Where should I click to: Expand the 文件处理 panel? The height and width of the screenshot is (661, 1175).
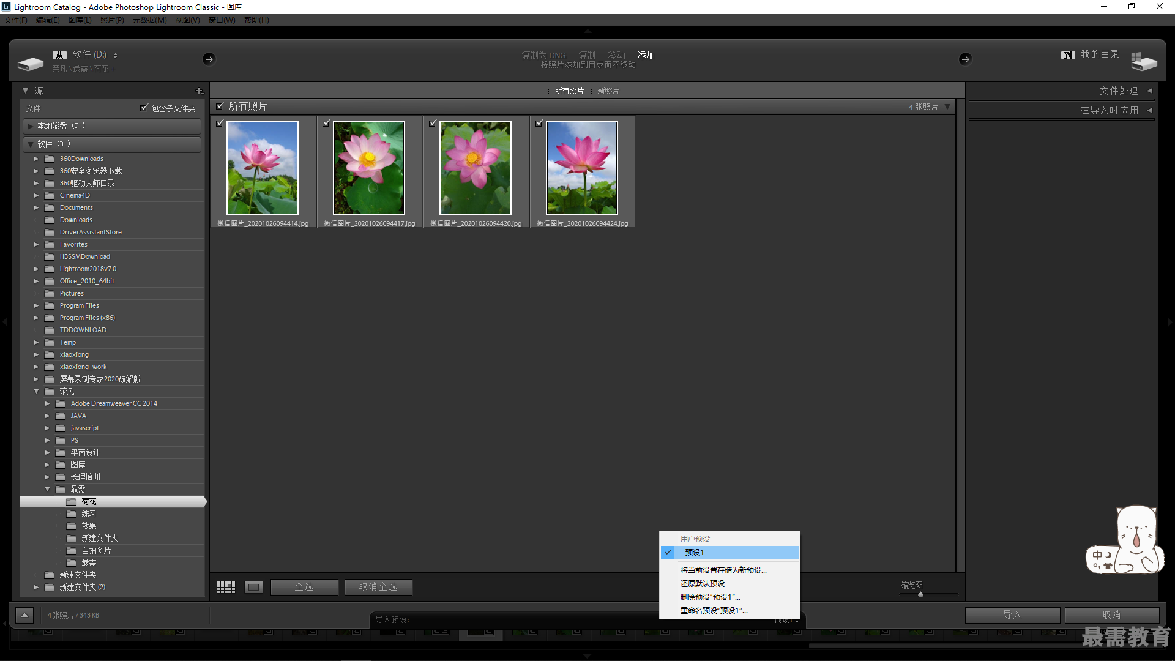(x=1149, y=91)
